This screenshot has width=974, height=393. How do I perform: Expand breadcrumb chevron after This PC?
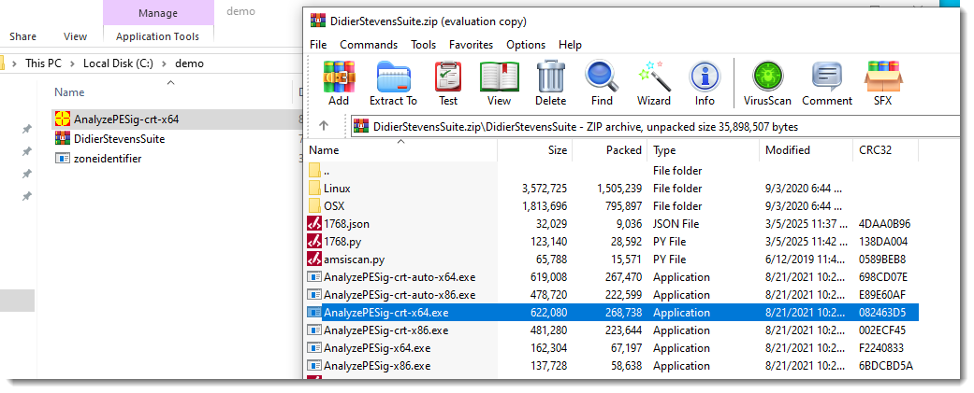72,63
